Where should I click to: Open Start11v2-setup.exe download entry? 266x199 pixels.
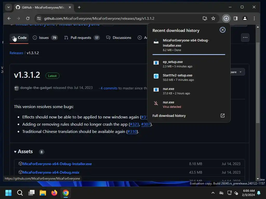(x=189, y=77)
